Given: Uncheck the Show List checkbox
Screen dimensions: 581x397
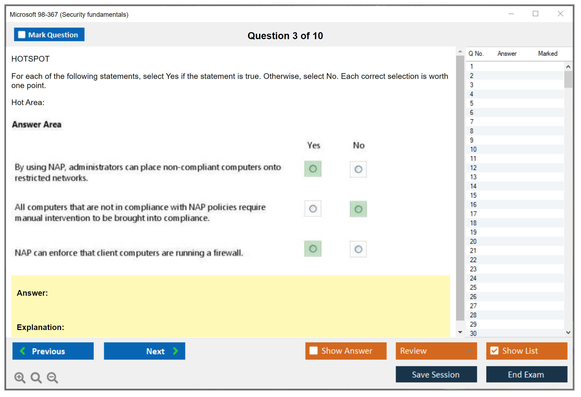Looking at the screenshot, I should tap(494, 351).
